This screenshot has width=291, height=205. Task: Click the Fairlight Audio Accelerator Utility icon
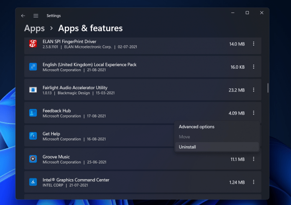click(x=33, y=90)
